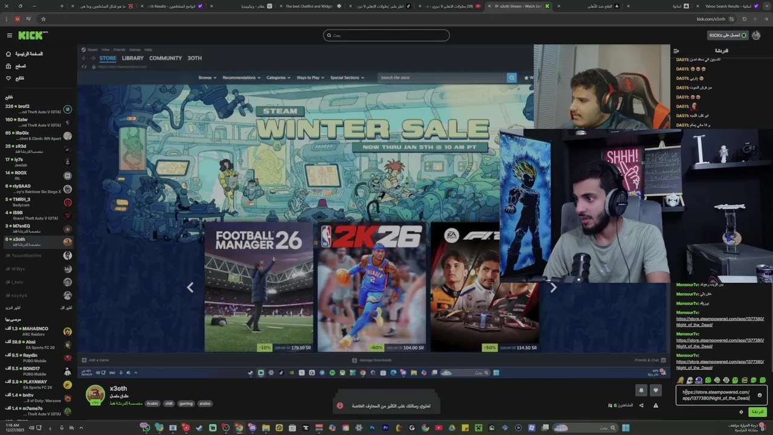Click the Kick search bar
Viewport: 773px width, 435px height.
pos(386,35)
